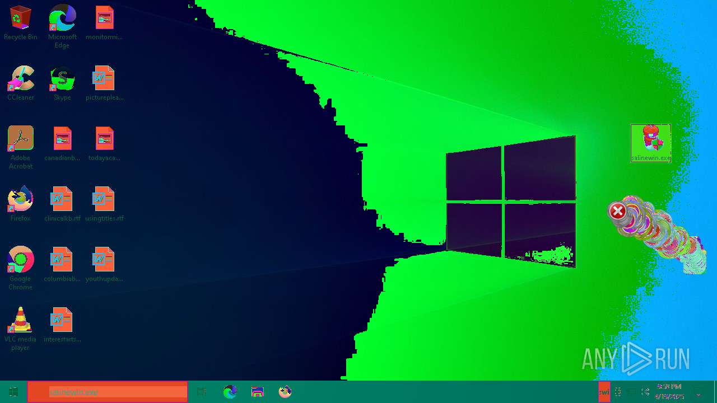Select the usingtitles.rtf document
Image resolution: width=717 pixels, height=403 pixels.
coord(104,204)
